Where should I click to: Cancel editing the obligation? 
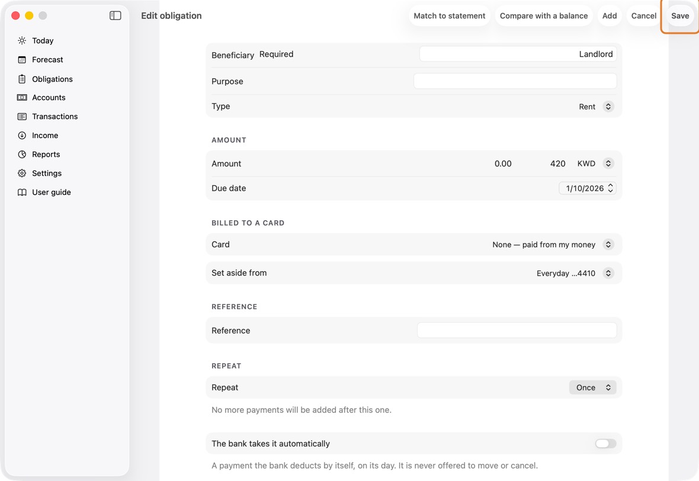[644, 15]
